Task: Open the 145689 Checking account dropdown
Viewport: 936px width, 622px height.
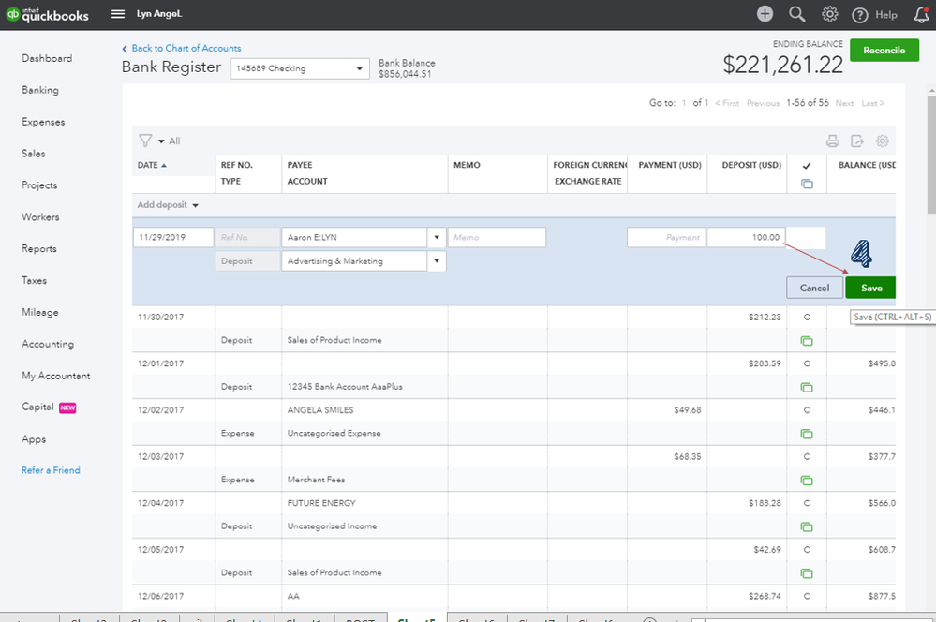Action: [300, 68]
